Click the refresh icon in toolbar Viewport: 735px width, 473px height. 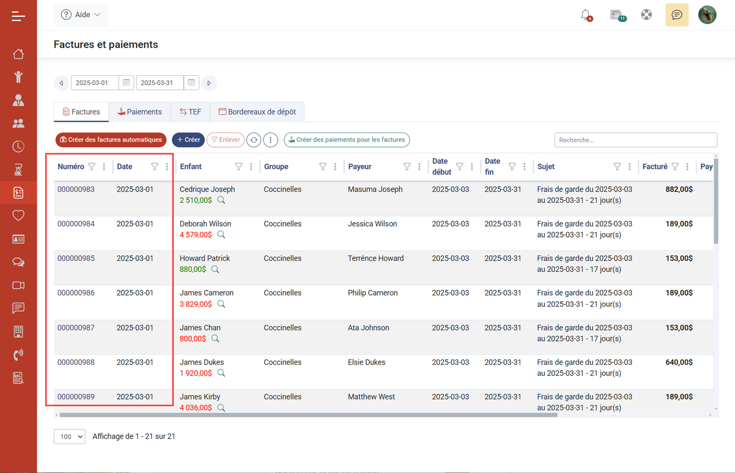254,140
